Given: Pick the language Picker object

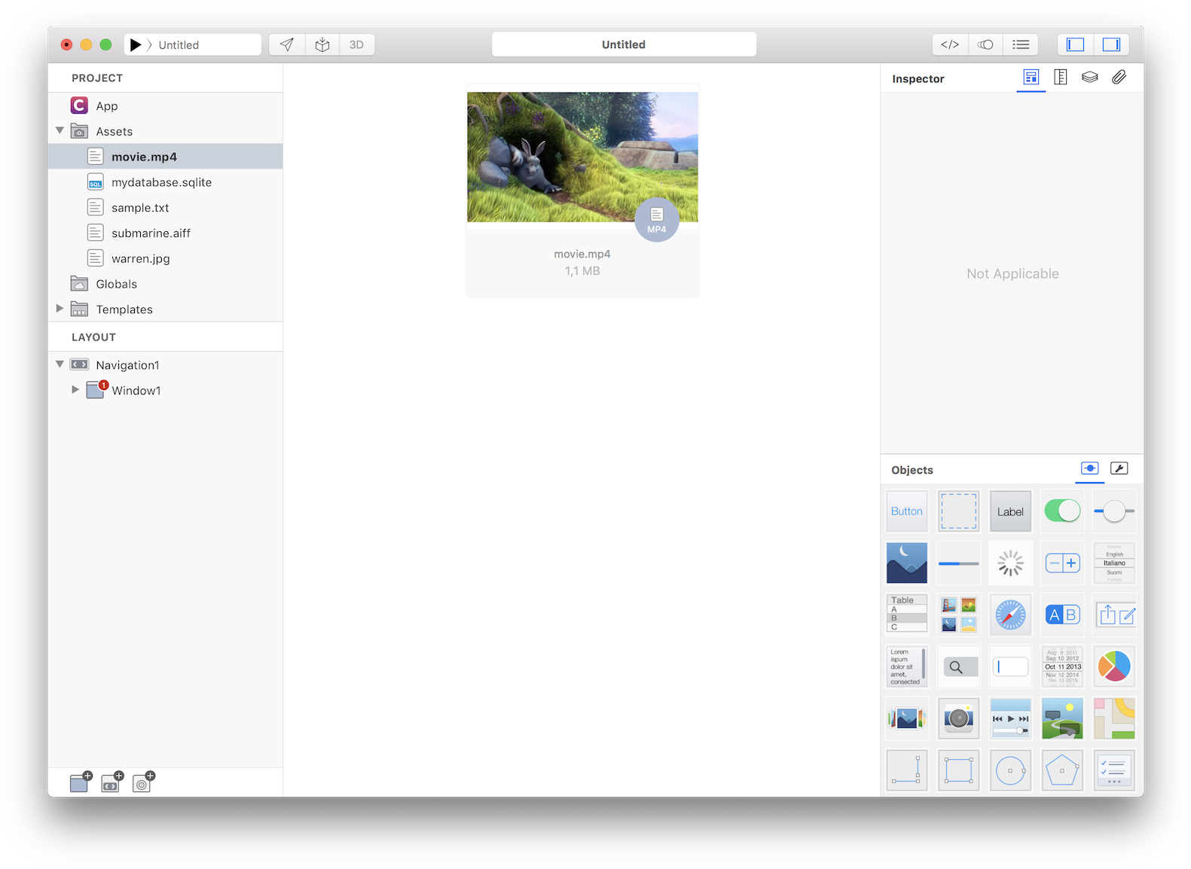Looking at the screenshot, I should tap(1114, 563).
